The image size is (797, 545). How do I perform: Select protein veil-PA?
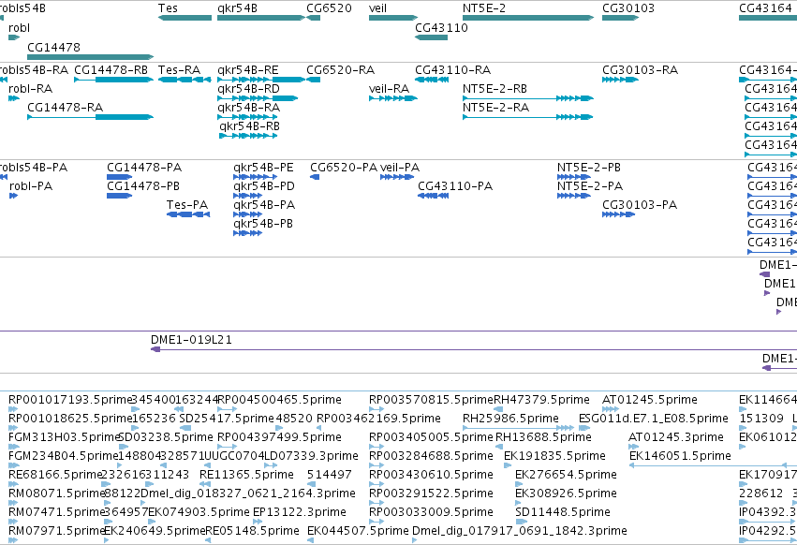click(397, 177)
